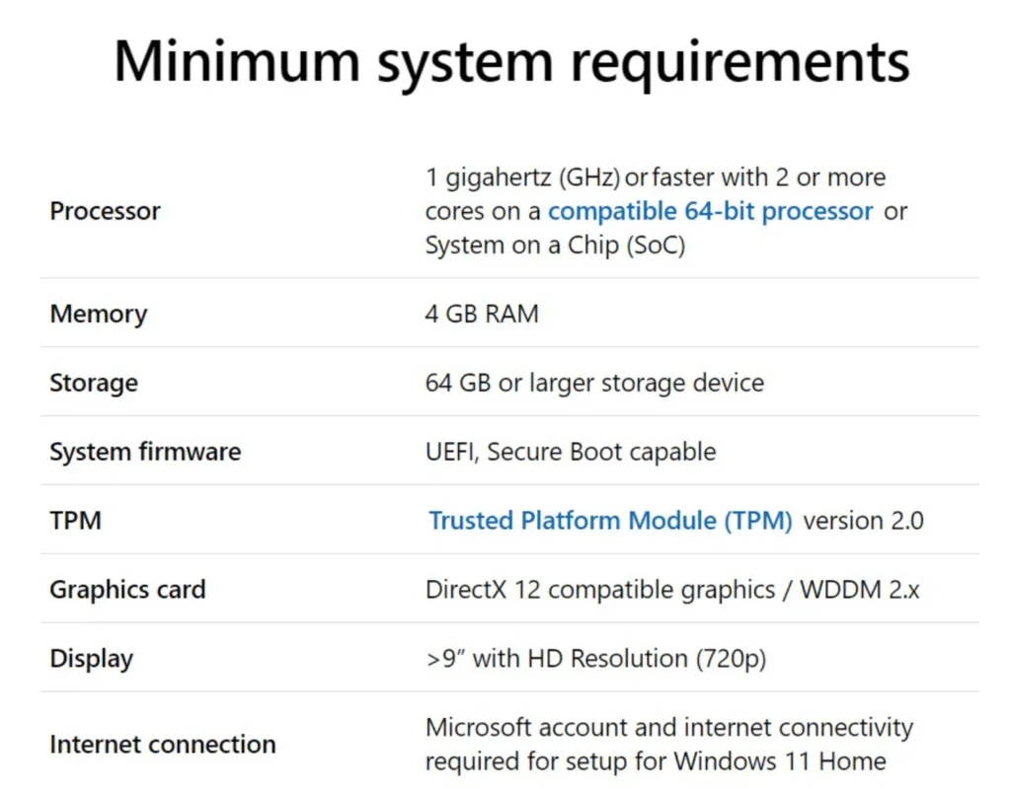
Task: Click the 64 GB storage device text
Action: (594, 384)
